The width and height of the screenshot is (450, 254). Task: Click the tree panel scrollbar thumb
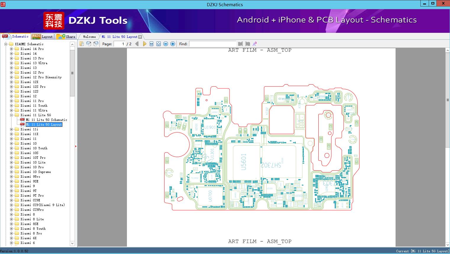click(72, 73)
